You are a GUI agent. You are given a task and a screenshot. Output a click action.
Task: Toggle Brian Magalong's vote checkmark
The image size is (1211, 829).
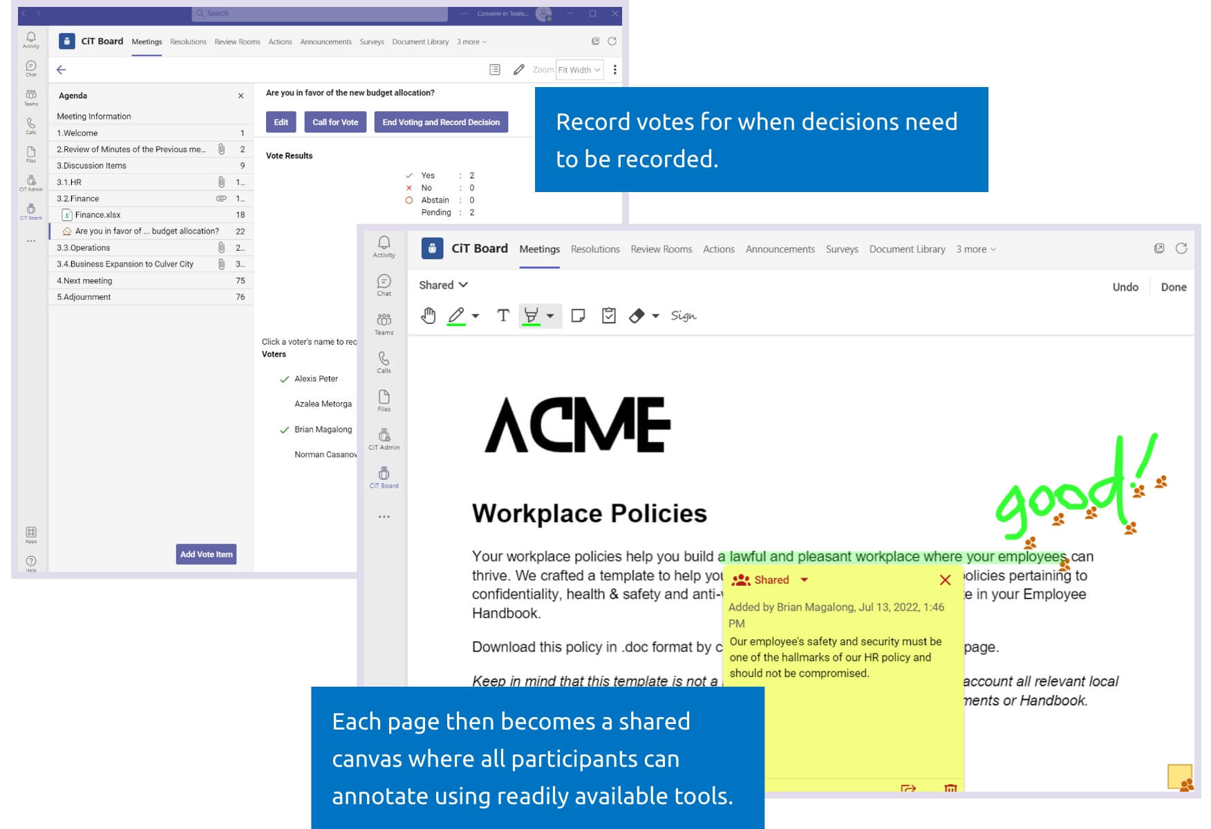[284, 430]
